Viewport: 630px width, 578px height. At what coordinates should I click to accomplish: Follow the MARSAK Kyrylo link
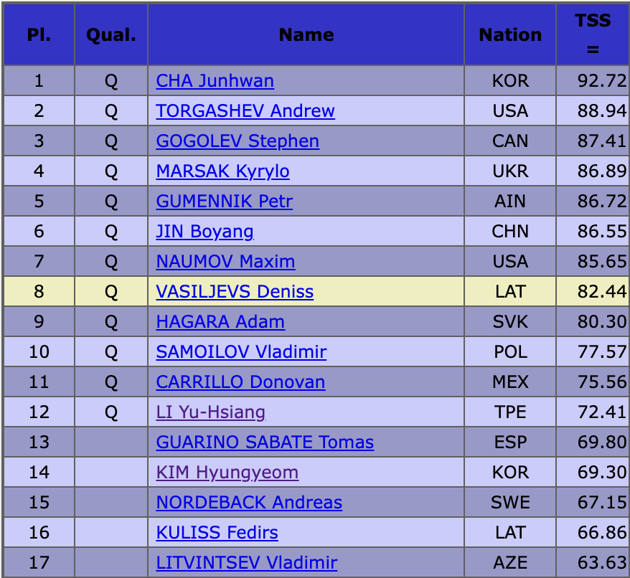tap(222, 171)
